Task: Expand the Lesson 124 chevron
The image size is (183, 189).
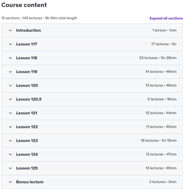Action: coord(10,154)
